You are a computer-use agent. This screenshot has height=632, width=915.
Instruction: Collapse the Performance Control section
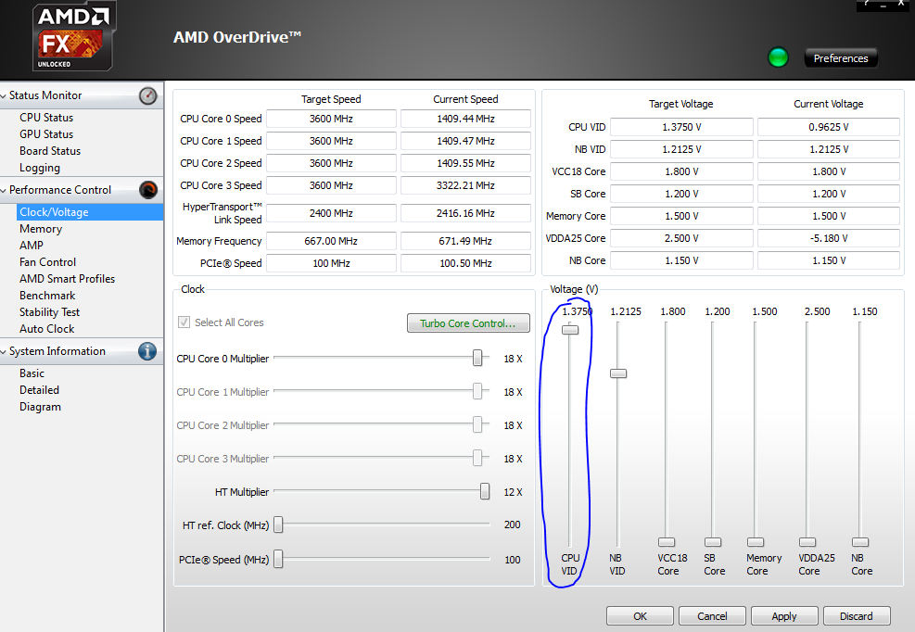tap(4, 190)
